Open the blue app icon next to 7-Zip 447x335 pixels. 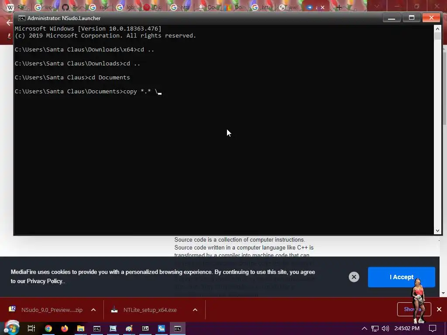162,328
